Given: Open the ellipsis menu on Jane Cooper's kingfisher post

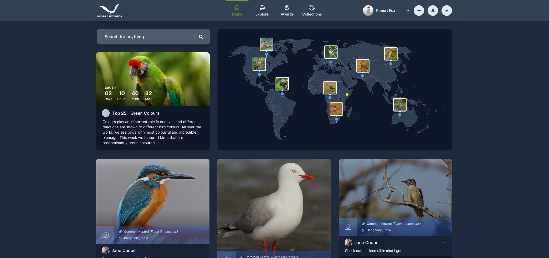Looking at the screenshot, I should click(x=201, y=250).
